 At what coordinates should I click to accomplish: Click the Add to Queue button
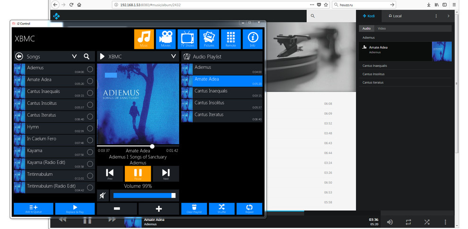[34, 209]
